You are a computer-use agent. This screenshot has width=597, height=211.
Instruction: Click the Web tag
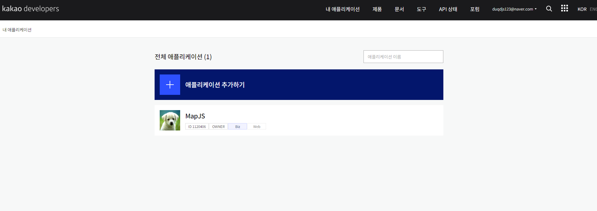click(x=257, y=127)
